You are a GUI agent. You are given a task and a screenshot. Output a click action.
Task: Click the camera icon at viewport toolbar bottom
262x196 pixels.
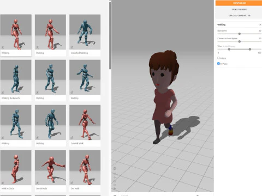tap(115, 189)
